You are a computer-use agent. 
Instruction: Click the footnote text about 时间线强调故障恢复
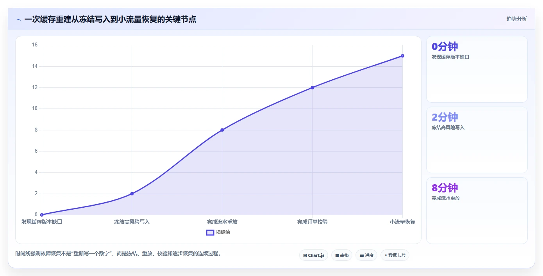(119, 253)
